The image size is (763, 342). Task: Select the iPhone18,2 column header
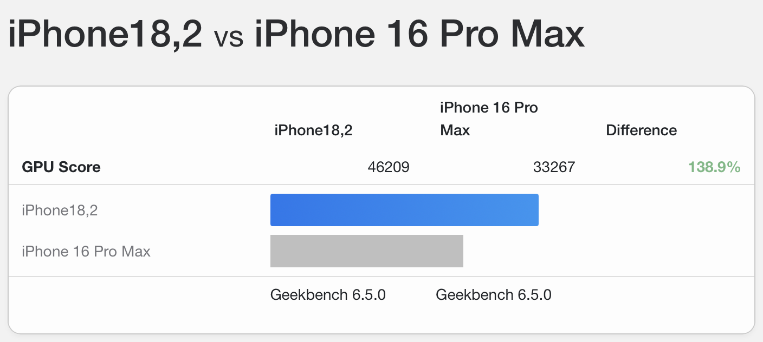pyautogui.click(x=313, y=130)
